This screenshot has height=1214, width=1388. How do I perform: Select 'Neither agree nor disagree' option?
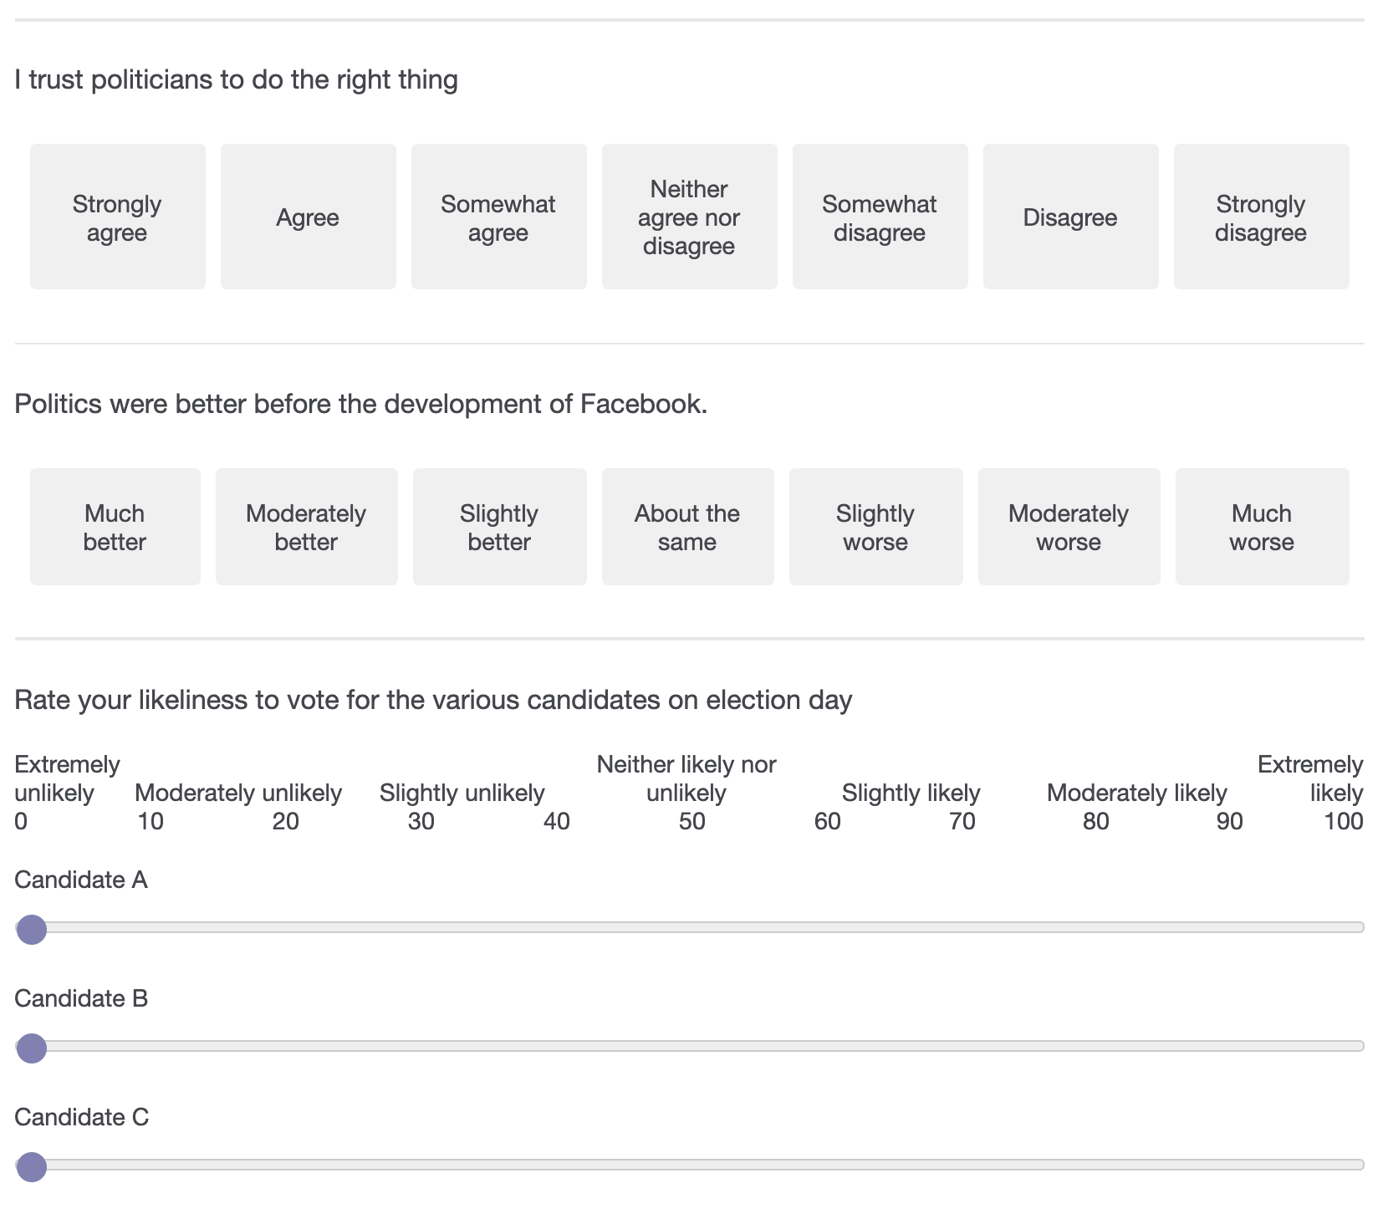pyautogui.click(x=689, y=217)
